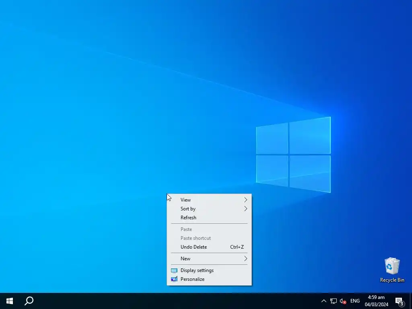The image size is (412, 309).
Task: Open network status tray icon
Action: pyautogui.click(x=334, y=301)
